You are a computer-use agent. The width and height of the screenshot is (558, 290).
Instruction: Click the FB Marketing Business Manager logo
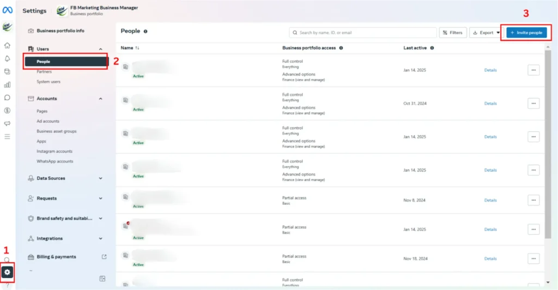62,11
